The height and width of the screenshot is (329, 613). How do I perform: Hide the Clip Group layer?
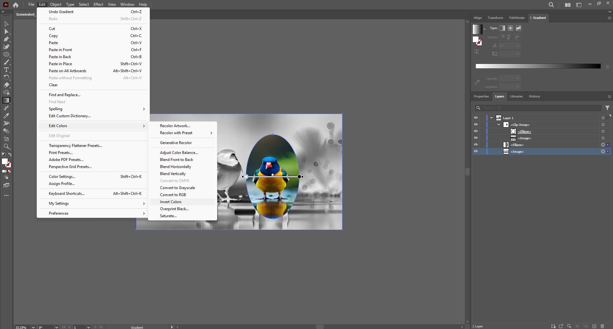pyautogui.click(x=476, y=125)
